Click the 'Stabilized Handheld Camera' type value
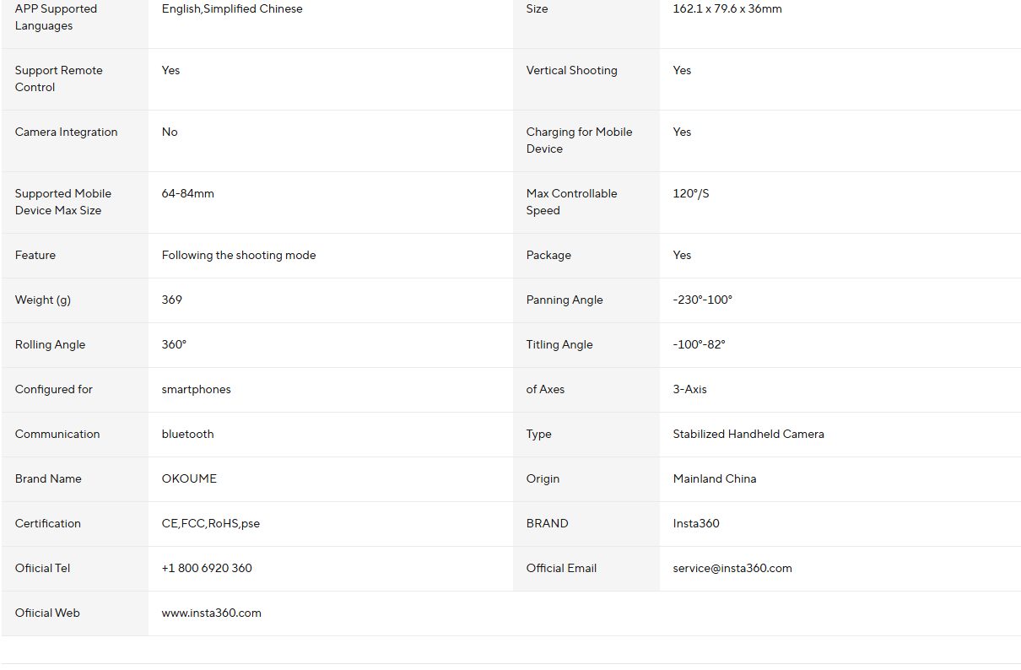The width and height of the screenshot is (1021, 670). (x=748, y=435)
